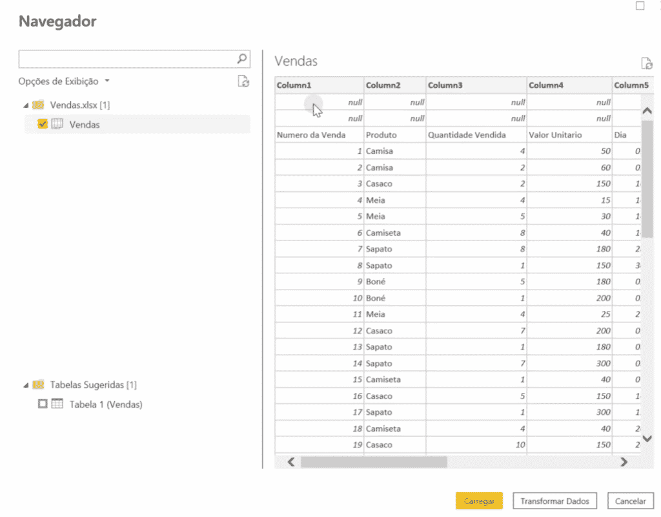
Task: Collapse the Vendas.xlsx tree node
Action: [x=26, y=105]
